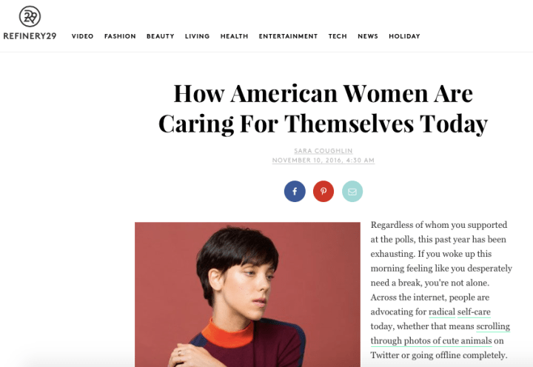Screen dimensions: 533x367
Task: Go to the News section
Action: pos(368,36)
